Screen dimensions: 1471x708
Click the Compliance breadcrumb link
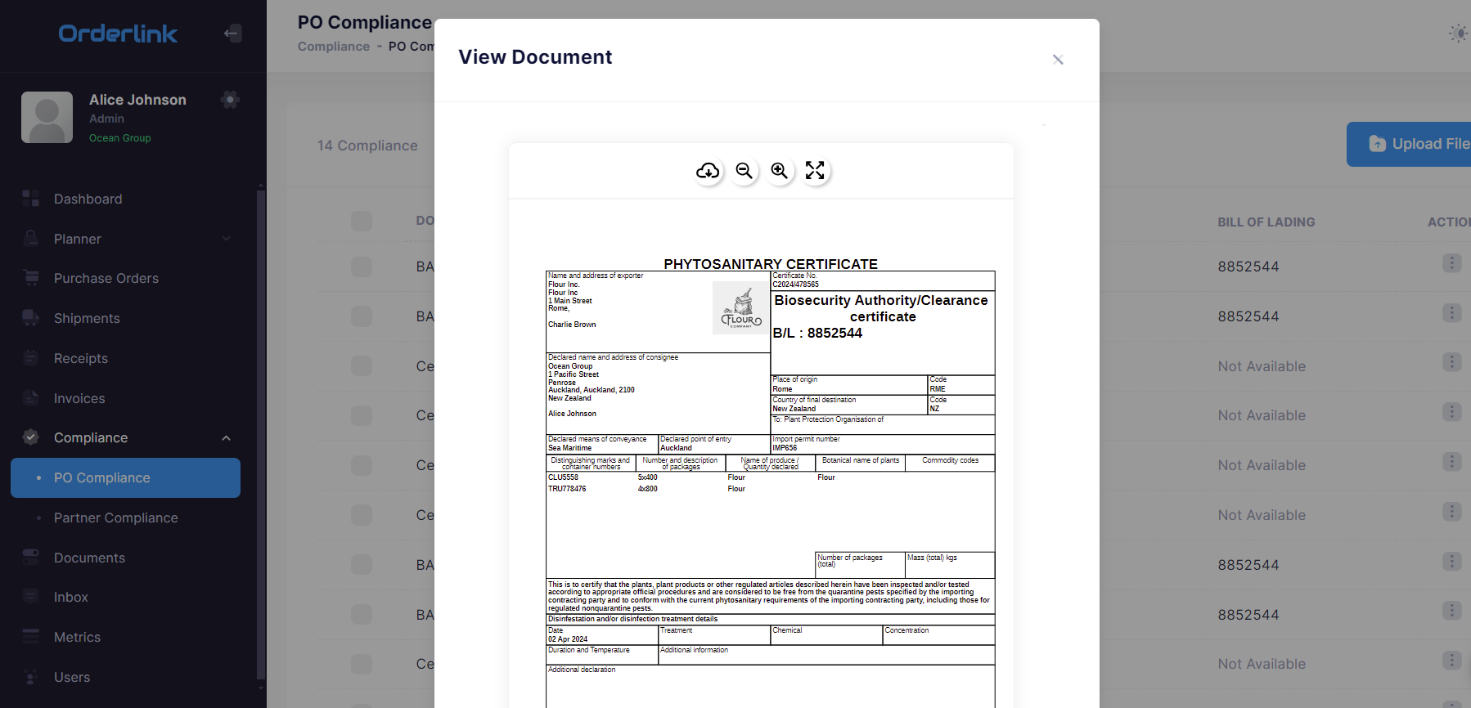334,47
